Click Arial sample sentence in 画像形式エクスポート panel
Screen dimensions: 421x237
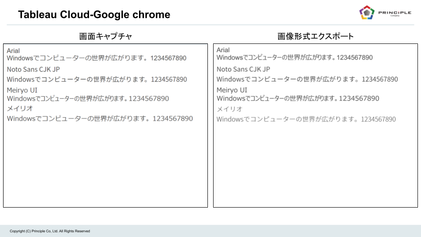tap(295, 57)
